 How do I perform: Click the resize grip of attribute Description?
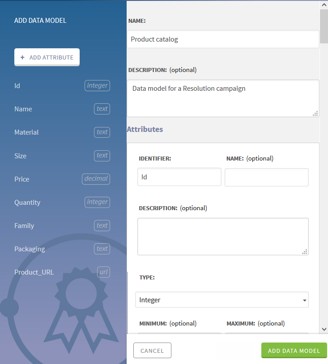(x=305, y=252)
